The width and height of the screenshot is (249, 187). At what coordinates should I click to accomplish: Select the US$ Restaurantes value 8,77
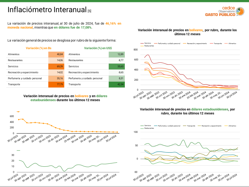(117, 60)
